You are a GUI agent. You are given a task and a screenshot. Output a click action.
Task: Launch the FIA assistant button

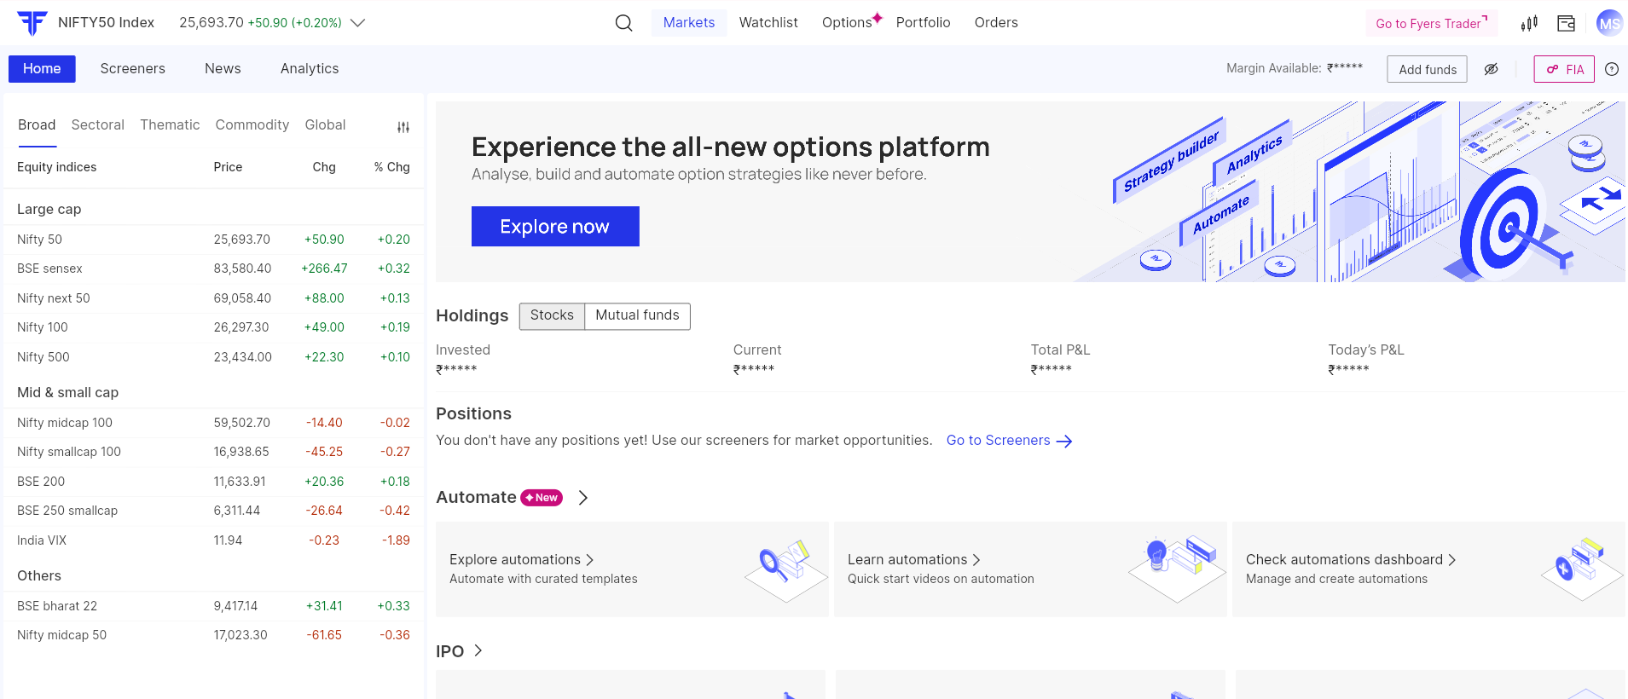pos(1563,69)
